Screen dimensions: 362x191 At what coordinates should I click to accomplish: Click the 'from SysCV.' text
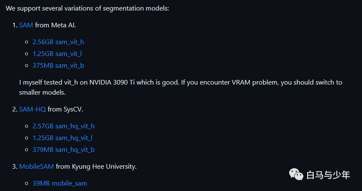point(65,109)
